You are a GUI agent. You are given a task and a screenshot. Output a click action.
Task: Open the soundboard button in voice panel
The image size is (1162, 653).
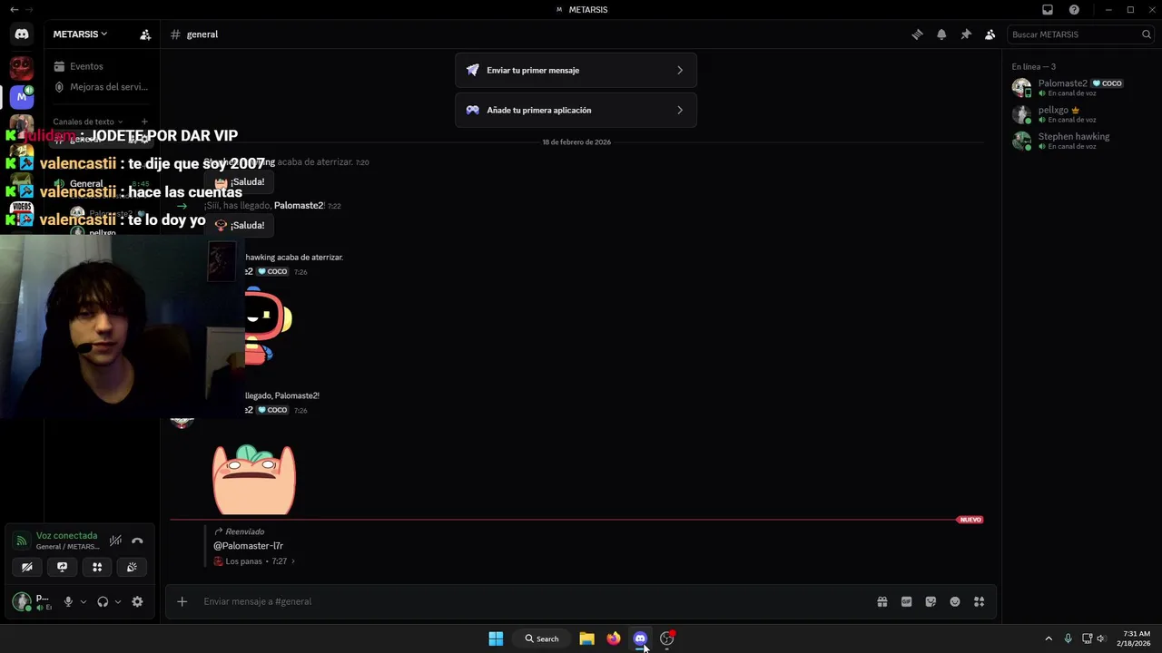(132, 567)
